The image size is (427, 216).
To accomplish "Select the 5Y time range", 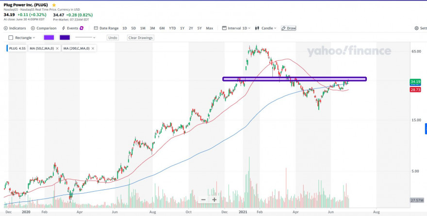I will 199,28.
